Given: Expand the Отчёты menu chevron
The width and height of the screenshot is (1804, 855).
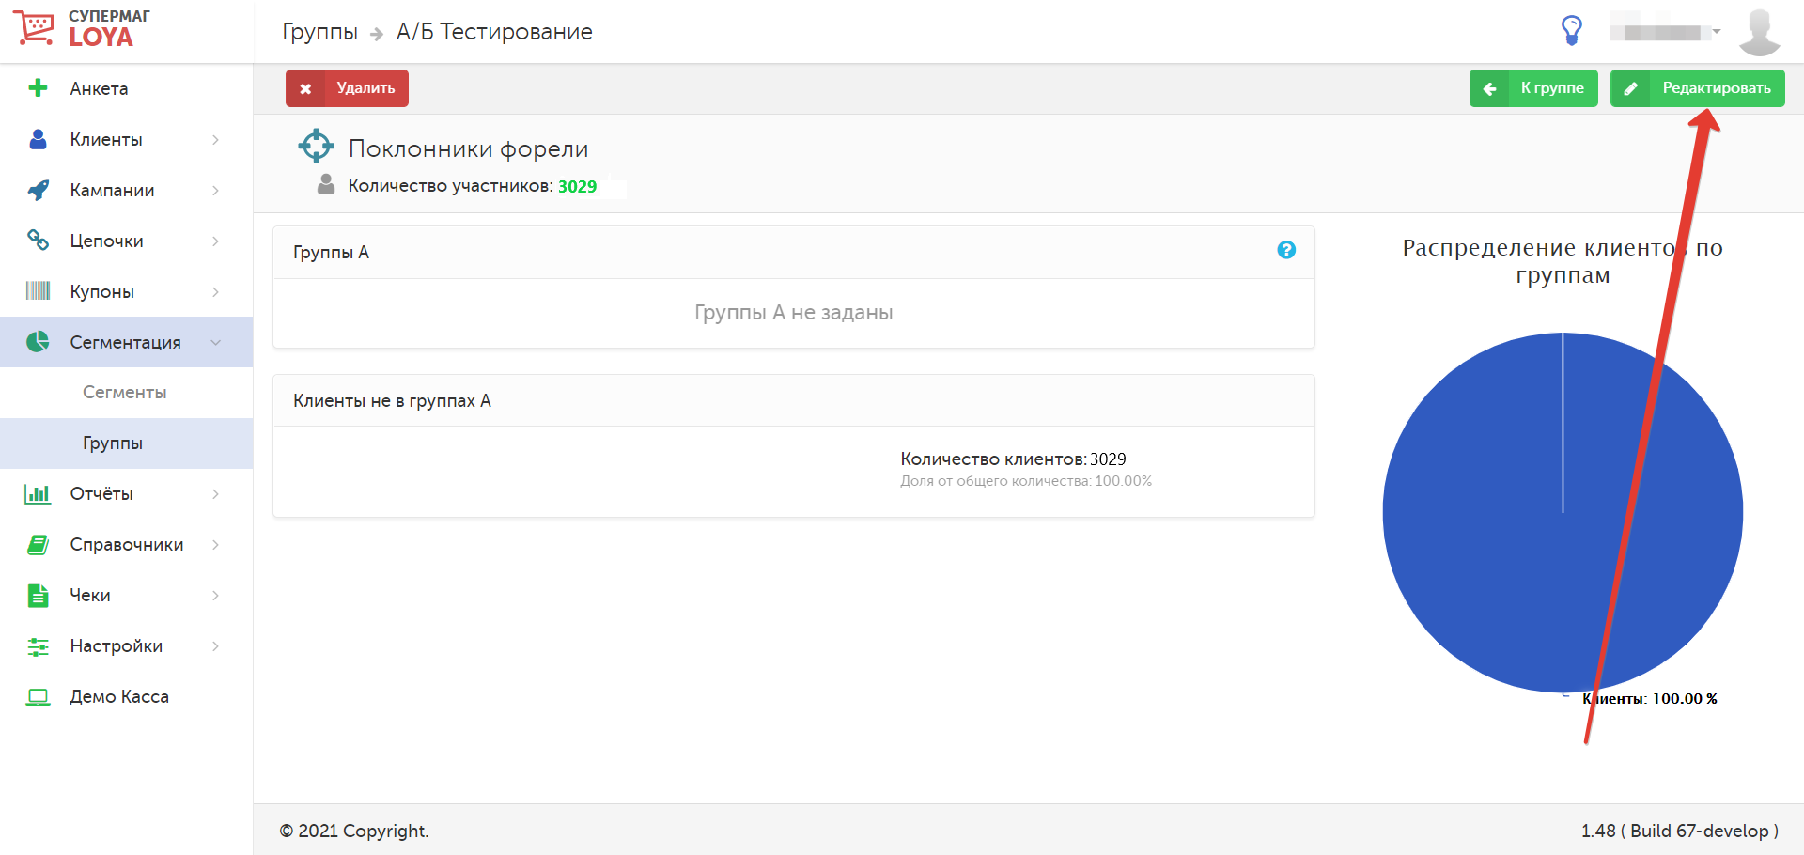Looking at the screenshot, I should tap(215, 493).
